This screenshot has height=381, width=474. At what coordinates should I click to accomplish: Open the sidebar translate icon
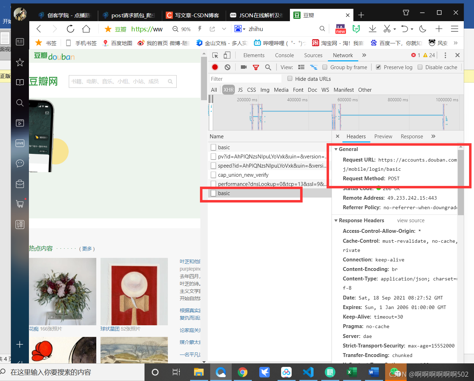point(20,224)
